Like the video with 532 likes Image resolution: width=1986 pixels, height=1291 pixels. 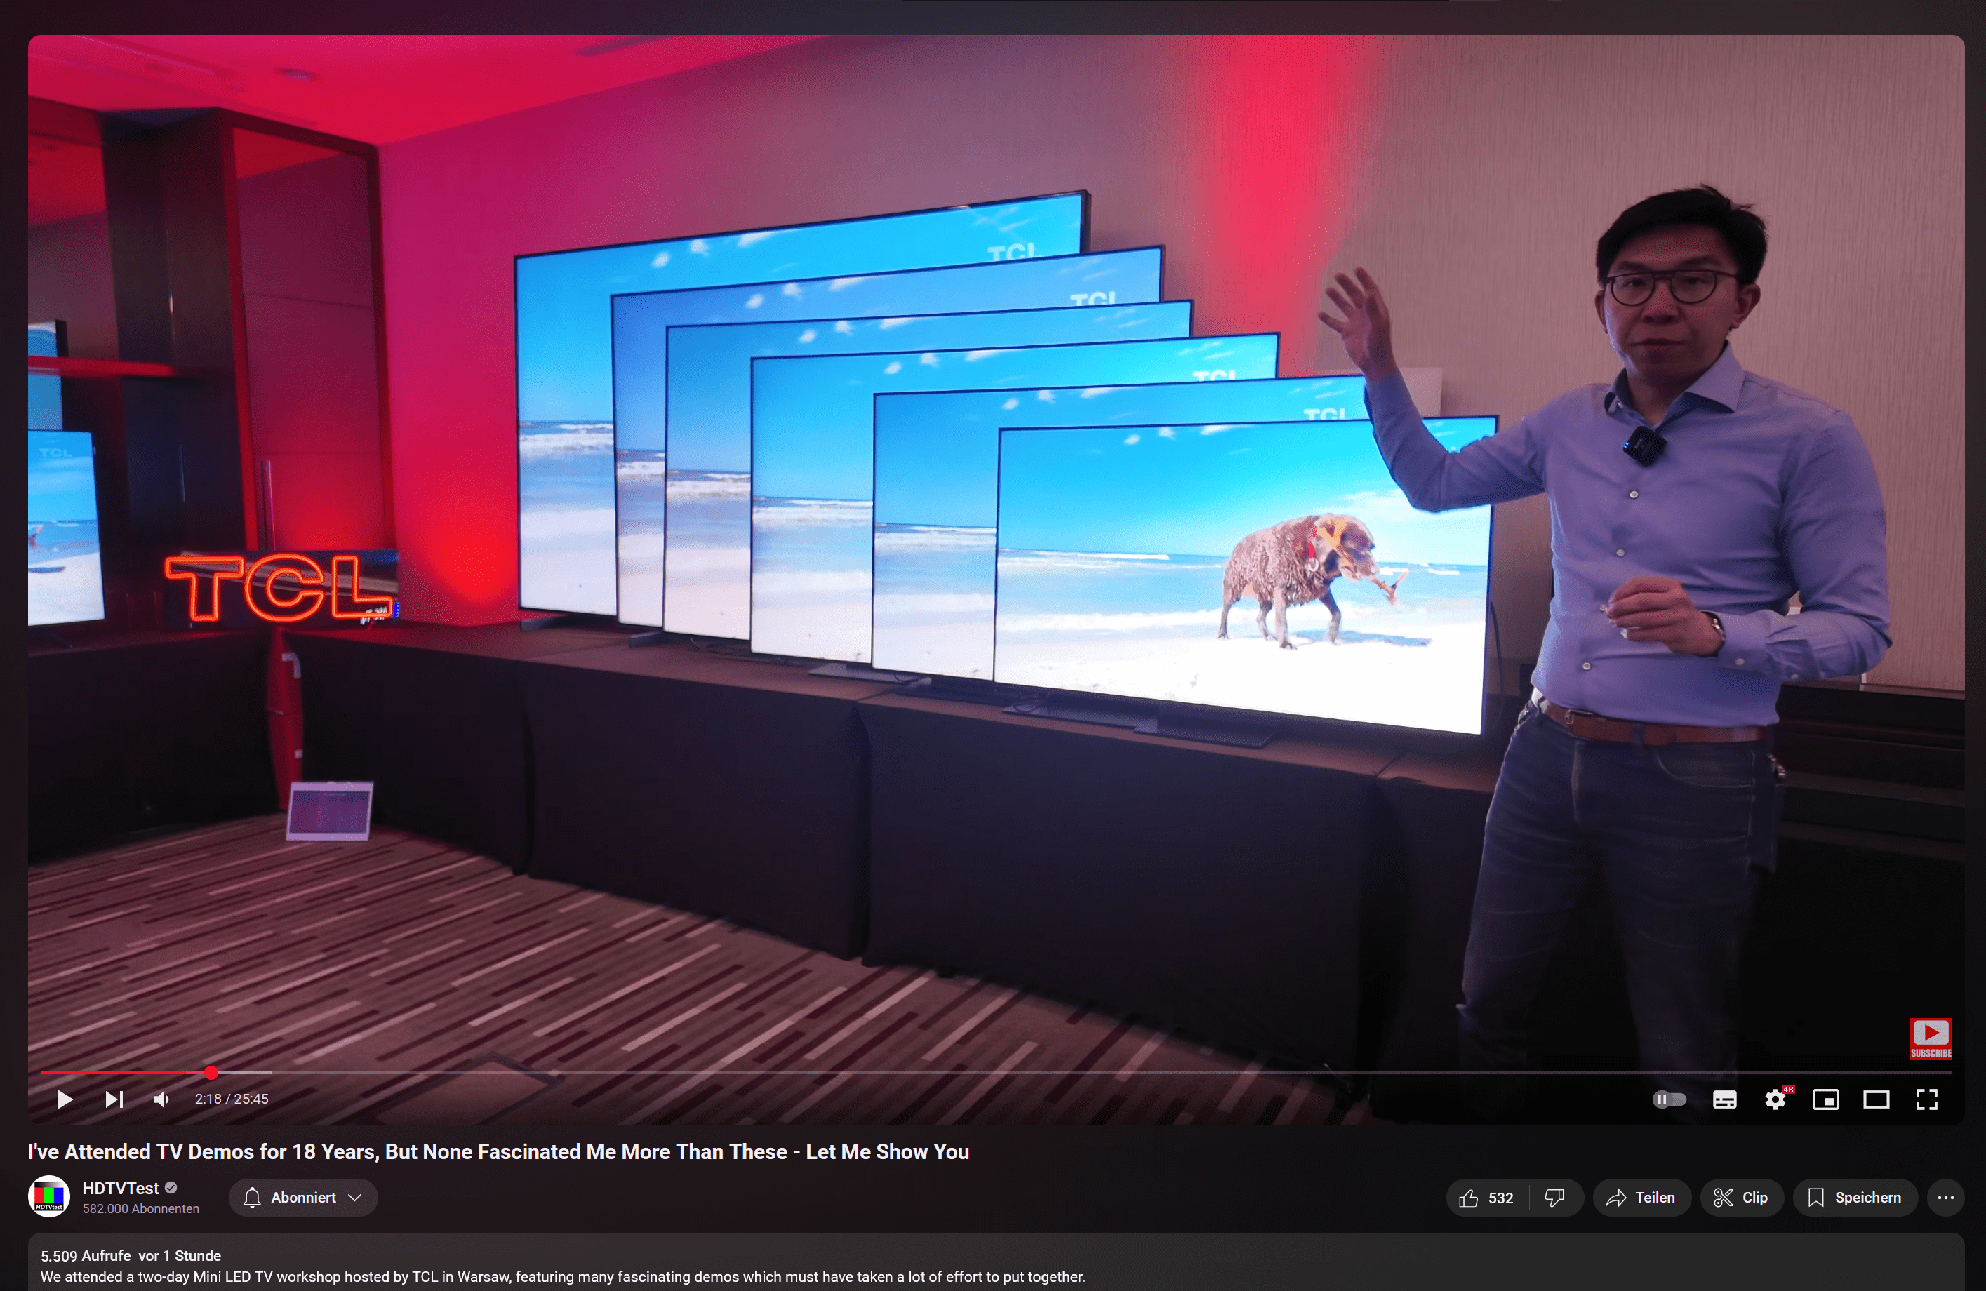[x=1487, y=1198]
